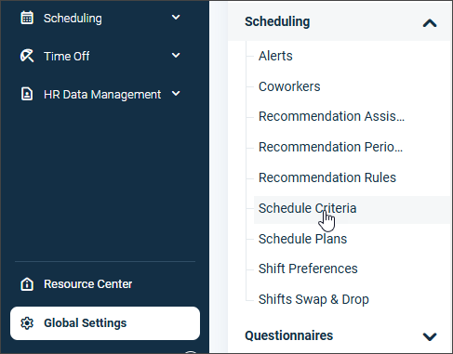The height and width of the screenshot is (354, 453).
Task: Open the Coworkers settings item
Action: (x=289, y=86)
